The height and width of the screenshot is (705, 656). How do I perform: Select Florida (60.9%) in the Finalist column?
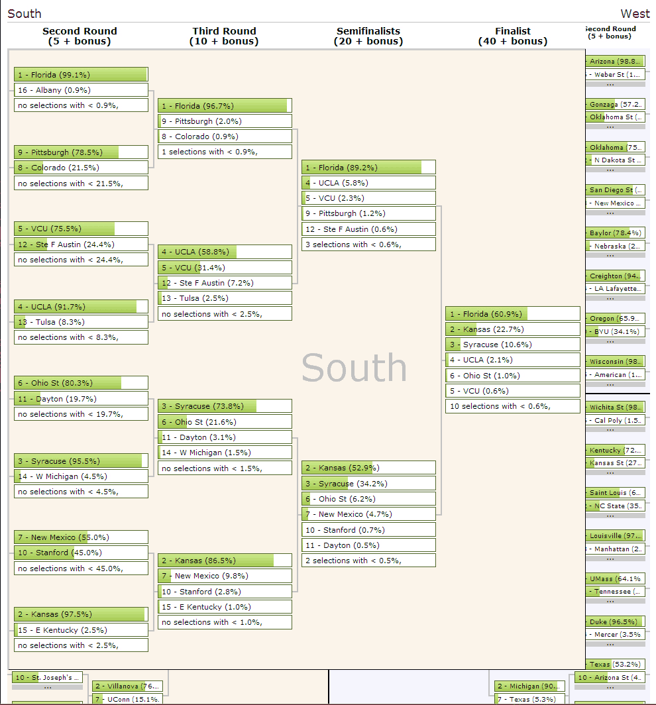[x=512, y=314]
